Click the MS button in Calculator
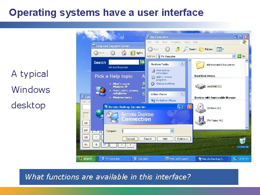This screenshot has height=195, width=260. click(86, 137)
